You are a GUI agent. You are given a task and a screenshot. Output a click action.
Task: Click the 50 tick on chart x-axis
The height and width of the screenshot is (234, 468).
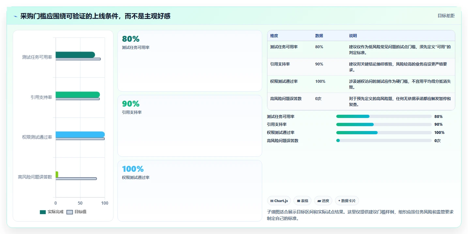(x=80, y=203)
